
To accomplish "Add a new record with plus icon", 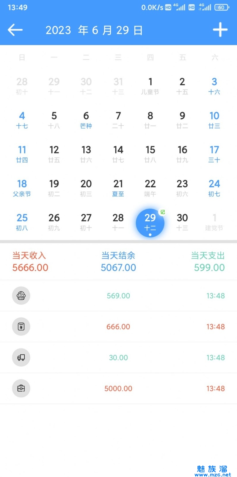I will click(x=220, y=30).
